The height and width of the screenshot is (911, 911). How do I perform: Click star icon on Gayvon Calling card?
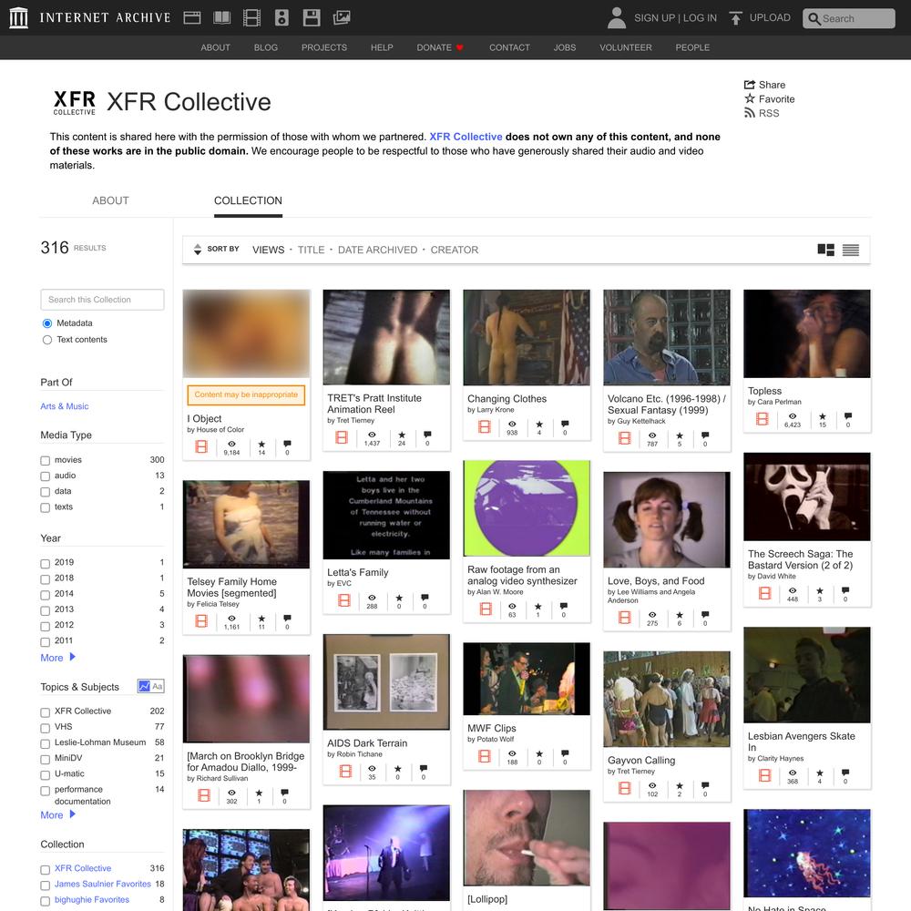point(680,785)
